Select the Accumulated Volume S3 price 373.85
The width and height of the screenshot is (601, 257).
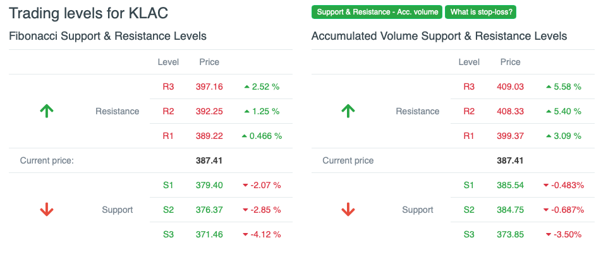pyautogui.click(x=510, y=234)
